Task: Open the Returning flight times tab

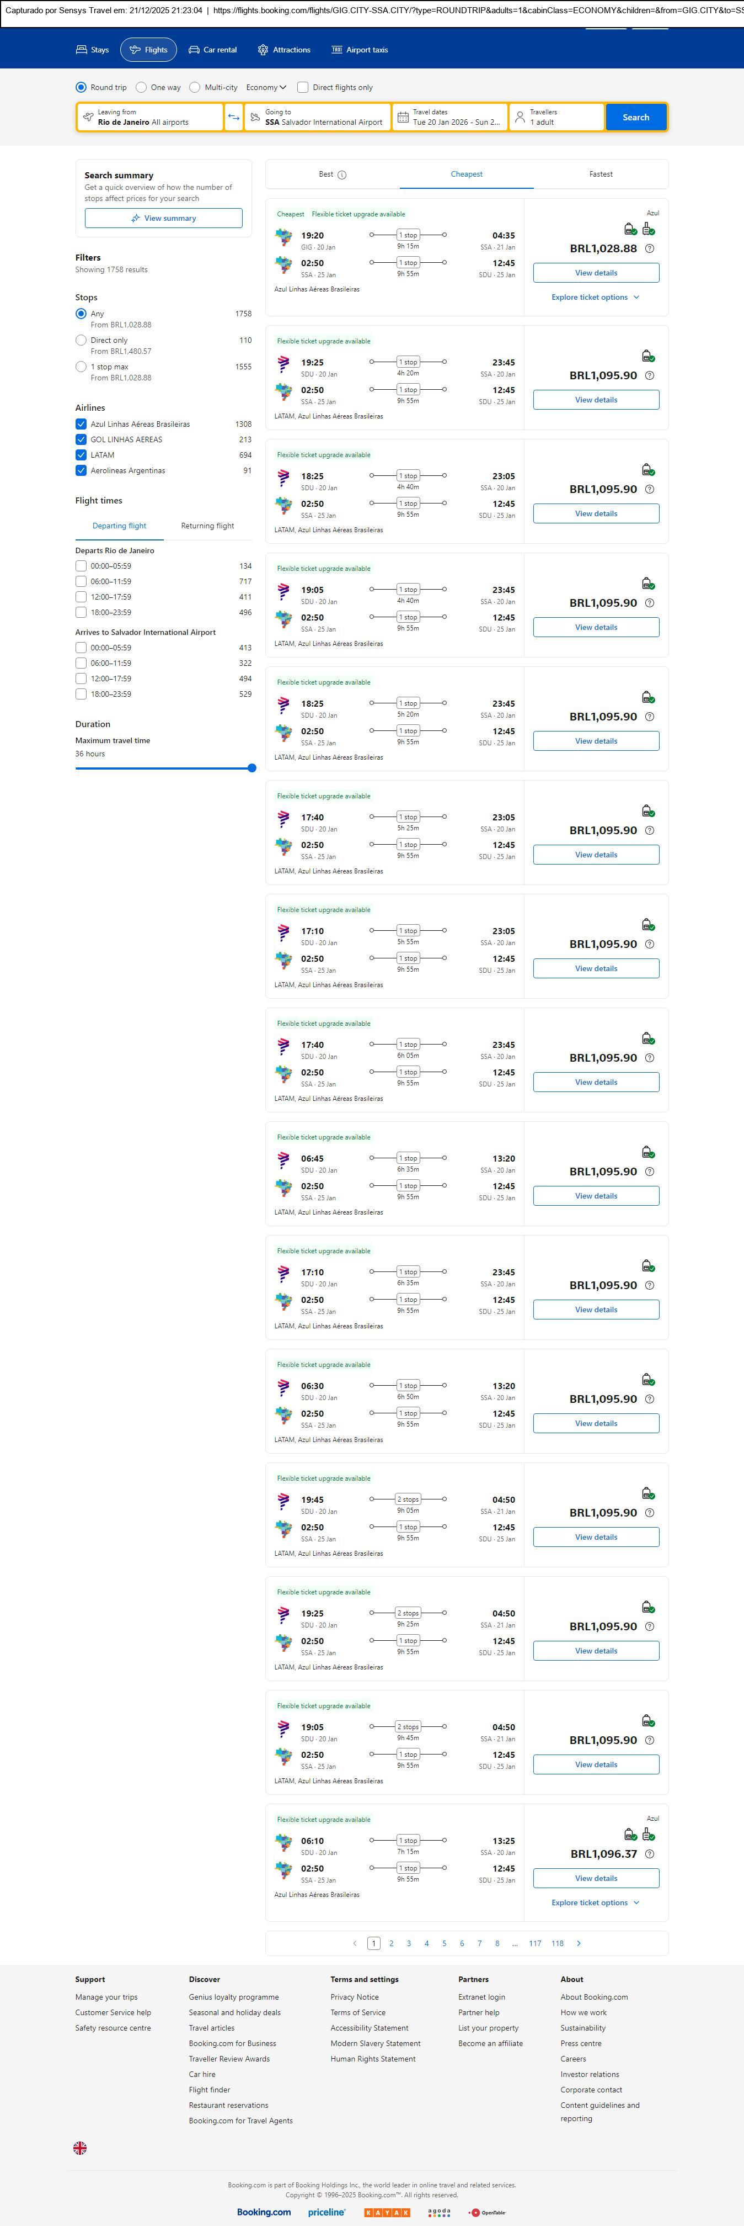Action: [207, 526]
